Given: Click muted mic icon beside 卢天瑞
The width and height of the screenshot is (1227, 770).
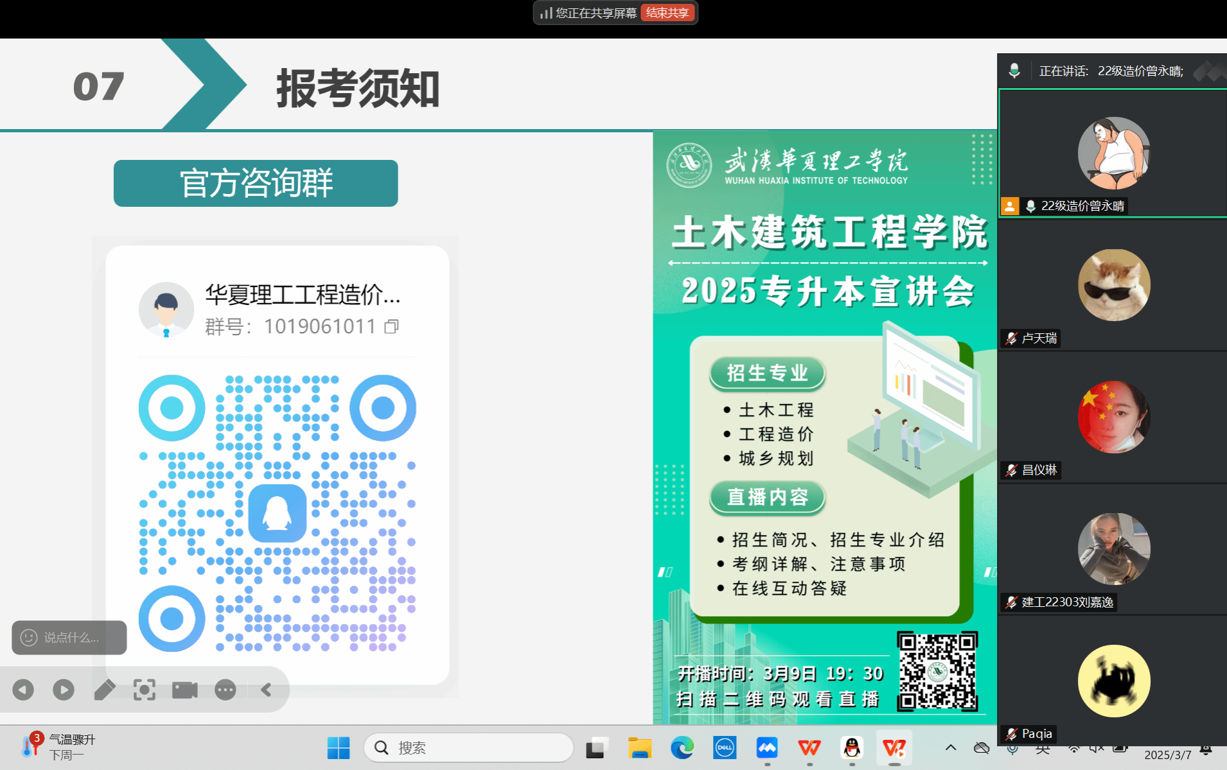Looking at the screenshot, I should [1012, 338].
